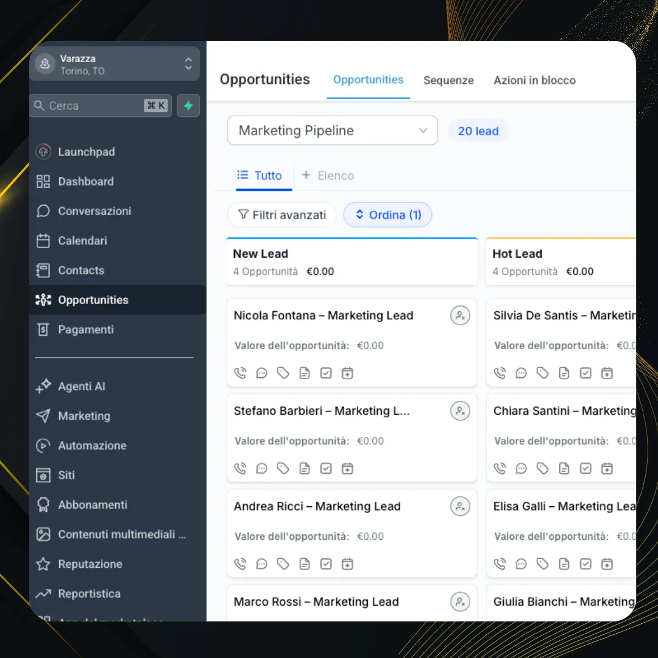Click notes icon on Stefano Barbieri card
Image resolution: width=658 pixels, height=658 pixels.
coord(304,469)
